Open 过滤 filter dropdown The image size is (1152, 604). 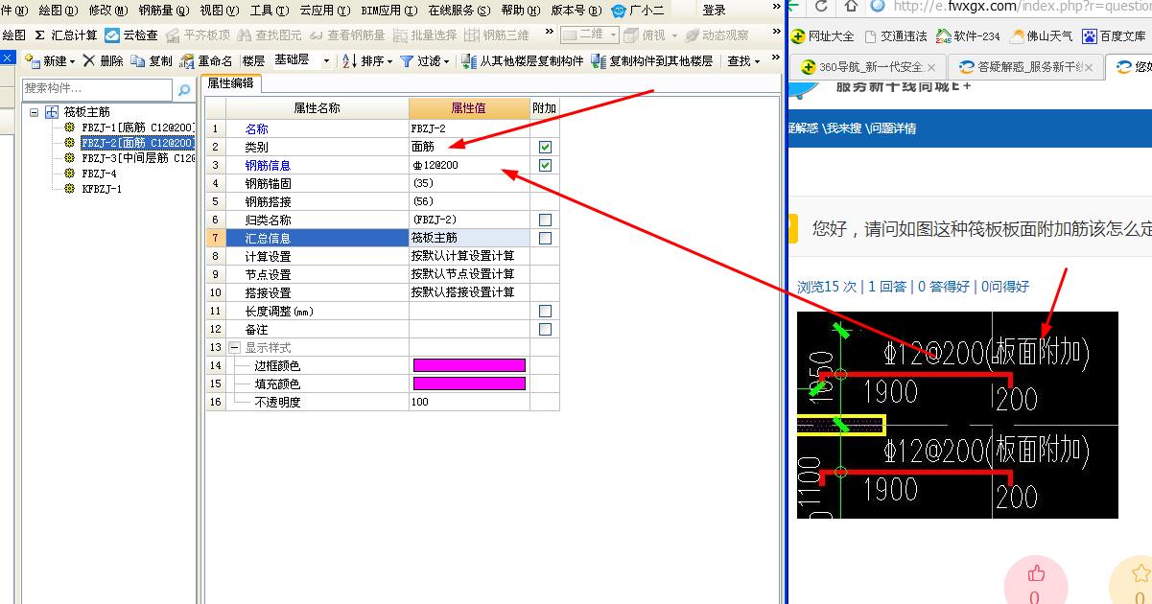pyautogui.click(x=425, y=60)
